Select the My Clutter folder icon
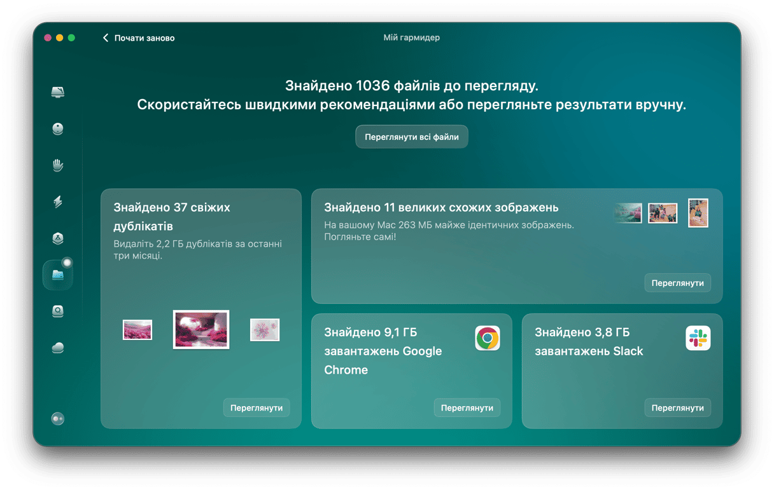This screenshot has height=490, width=774. tap(58, 275)
